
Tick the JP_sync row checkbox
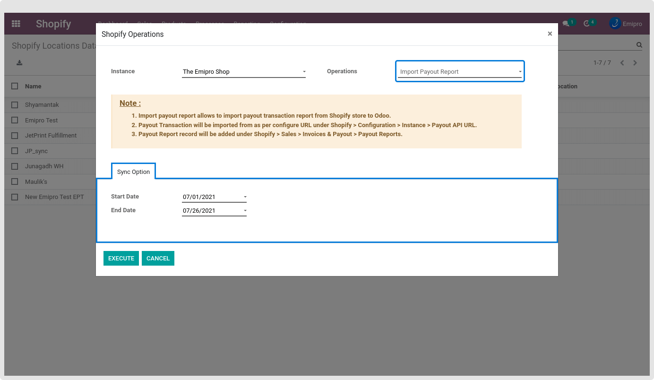15,151
